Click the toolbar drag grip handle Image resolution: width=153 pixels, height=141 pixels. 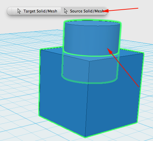click(x=11, y=11)
